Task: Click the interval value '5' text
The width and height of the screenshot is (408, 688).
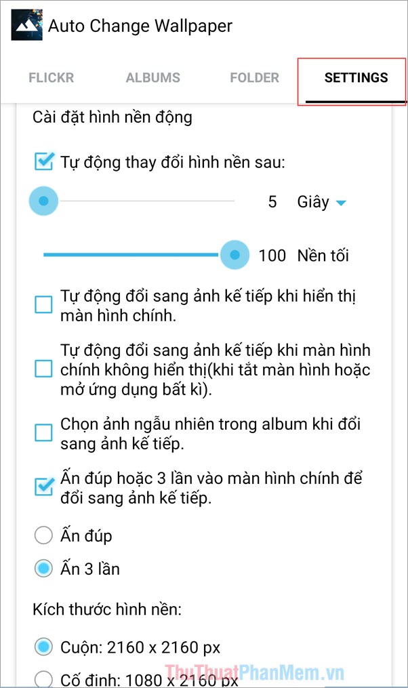Action: (x=272, y=202)
